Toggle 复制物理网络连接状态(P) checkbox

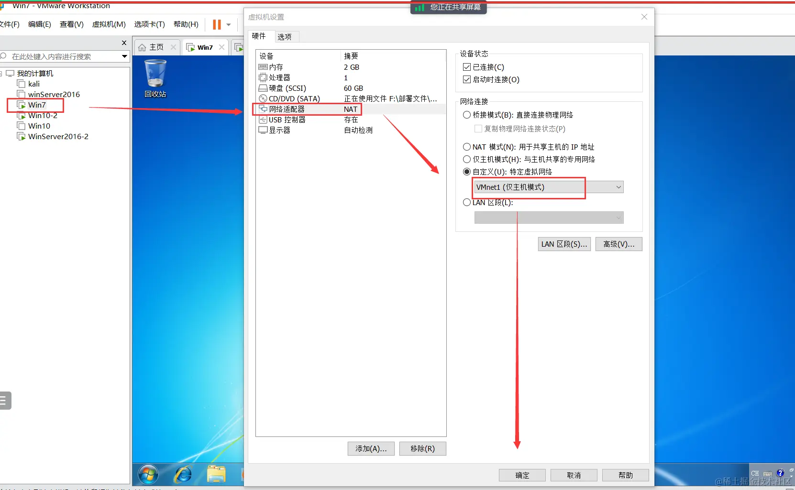[478, 129]
